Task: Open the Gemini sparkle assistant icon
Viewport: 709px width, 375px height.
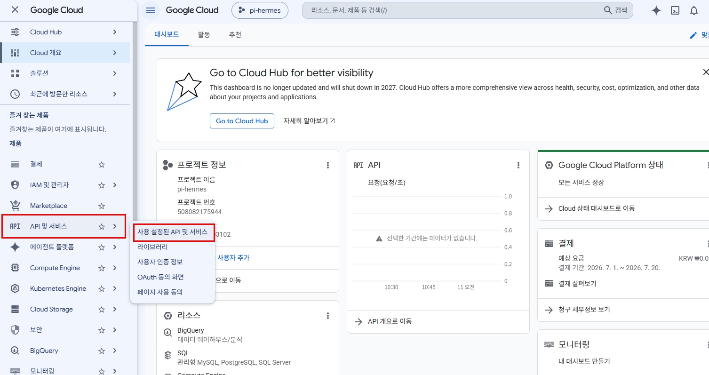Action: (656, 10)
